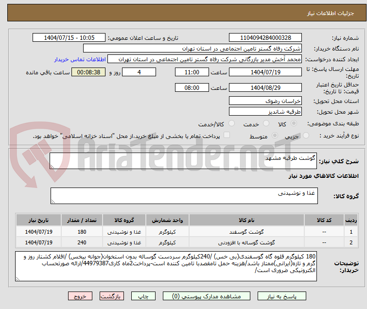Click the بازگشت back button
Viewport: 367px width, 309px height.
[112, 296]
